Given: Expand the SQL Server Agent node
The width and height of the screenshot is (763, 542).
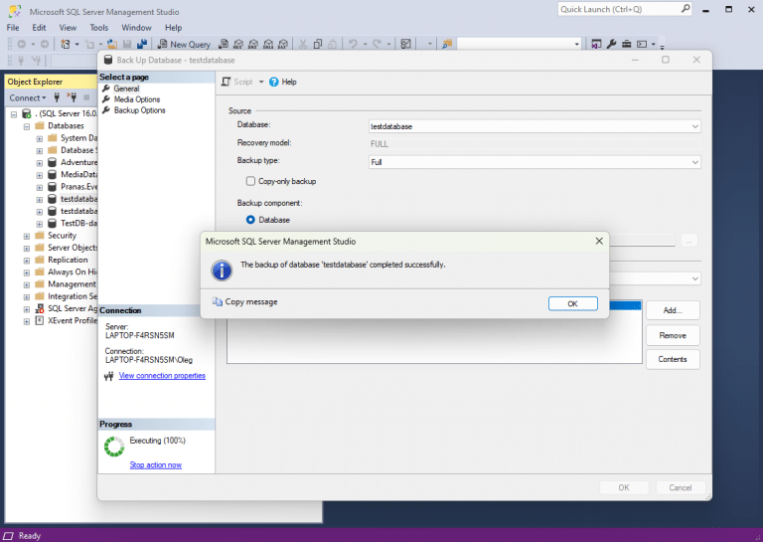Looking at the screenshot, I should point(27,308).
